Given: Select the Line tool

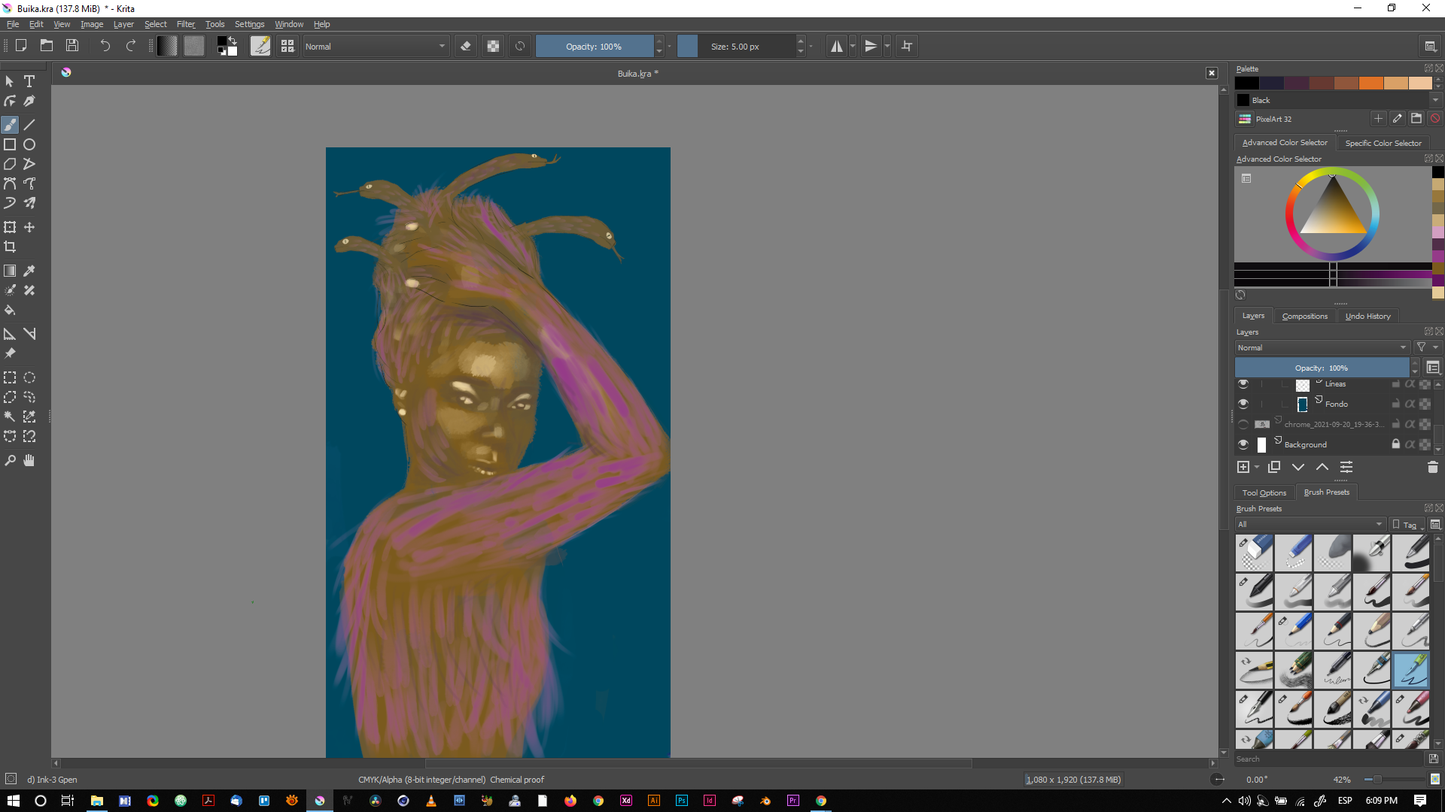Looking at the screenshot, I should 29,125.
